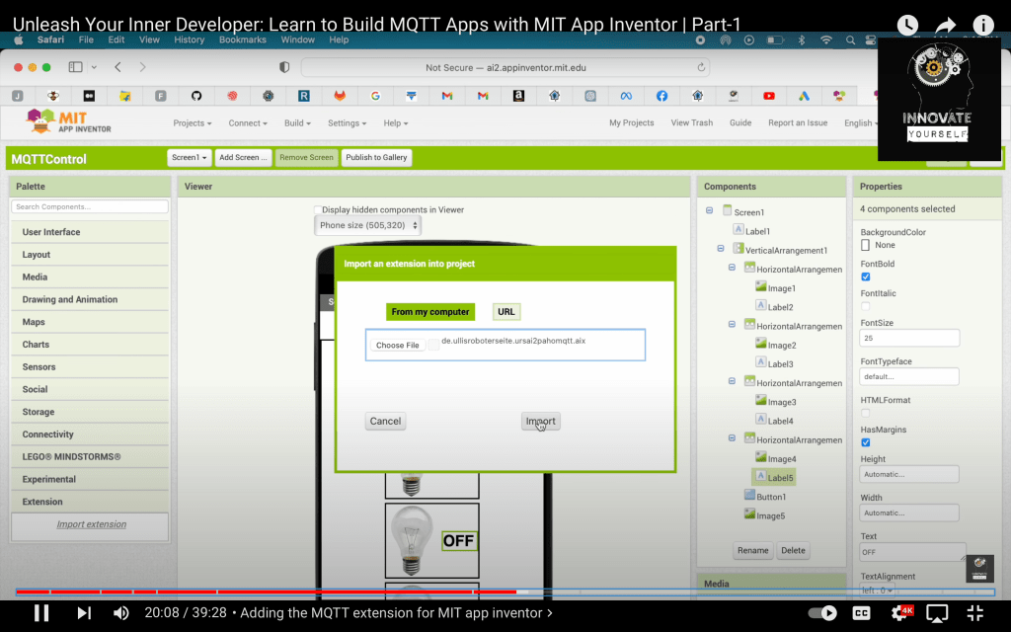Open the Google bookmark icon
The image size is (1011, 632).
click(x=375, y=96)
